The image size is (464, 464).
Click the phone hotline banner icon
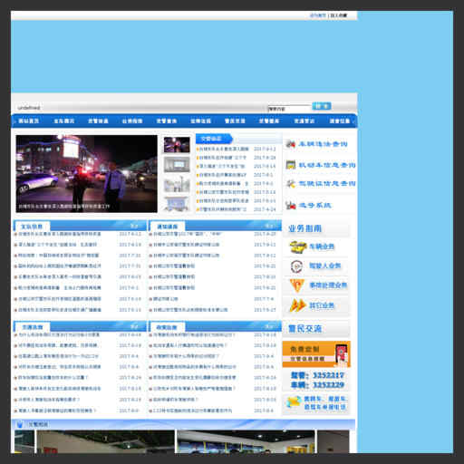294,402
